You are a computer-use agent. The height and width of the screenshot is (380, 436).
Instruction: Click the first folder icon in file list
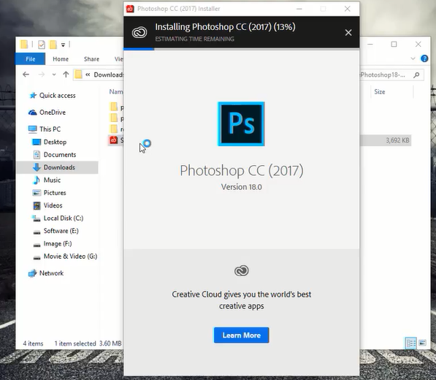tap(114, 107)
